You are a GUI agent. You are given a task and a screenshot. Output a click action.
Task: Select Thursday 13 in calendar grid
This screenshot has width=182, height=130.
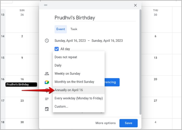(155, 58)
